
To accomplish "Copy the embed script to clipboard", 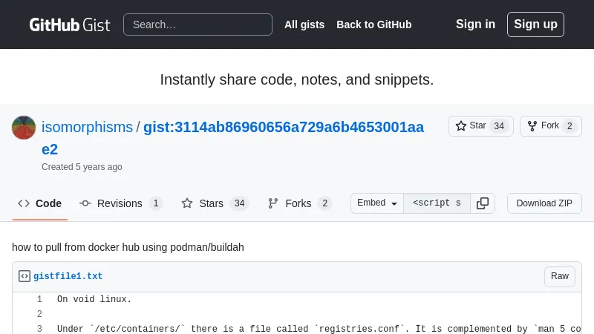I will 483,203.
